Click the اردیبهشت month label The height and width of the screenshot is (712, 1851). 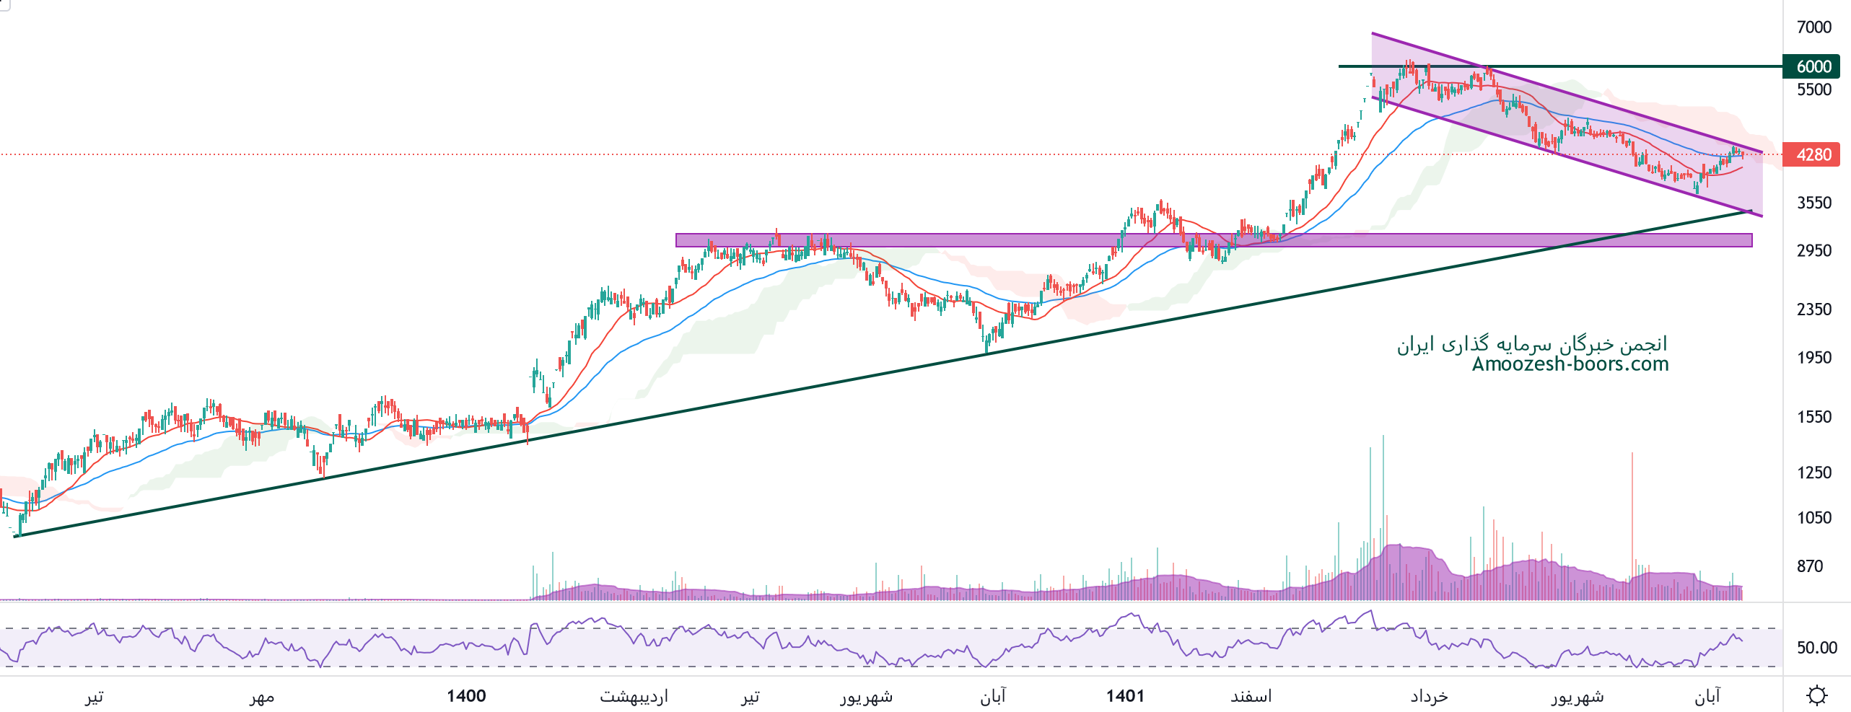click(x=634, y=696)
